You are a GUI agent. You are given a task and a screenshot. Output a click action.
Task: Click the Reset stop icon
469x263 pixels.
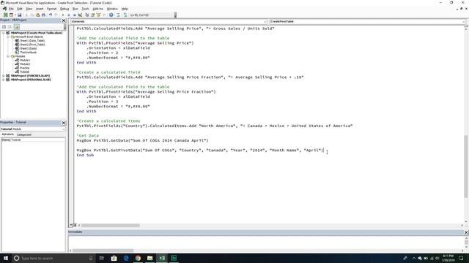tap(75, 15)
